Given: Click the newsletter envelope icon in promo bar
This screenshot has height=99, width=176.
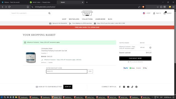Looking at the screenshot, I should 50,23.
